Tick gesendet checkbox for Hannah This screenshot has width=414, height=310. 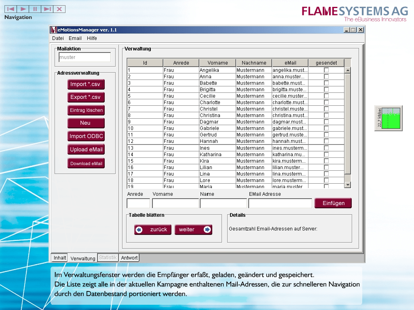point(326,141)
